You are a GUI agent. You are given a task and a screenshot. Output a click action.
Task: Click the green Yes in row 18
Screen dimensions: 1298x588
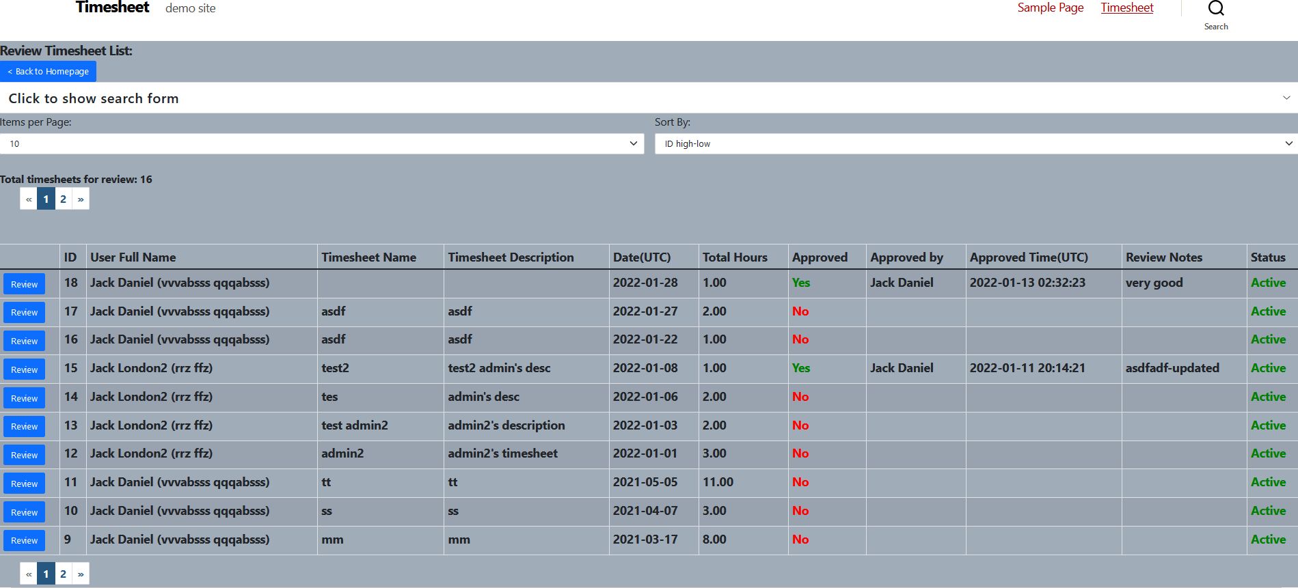tap(801, 283)
